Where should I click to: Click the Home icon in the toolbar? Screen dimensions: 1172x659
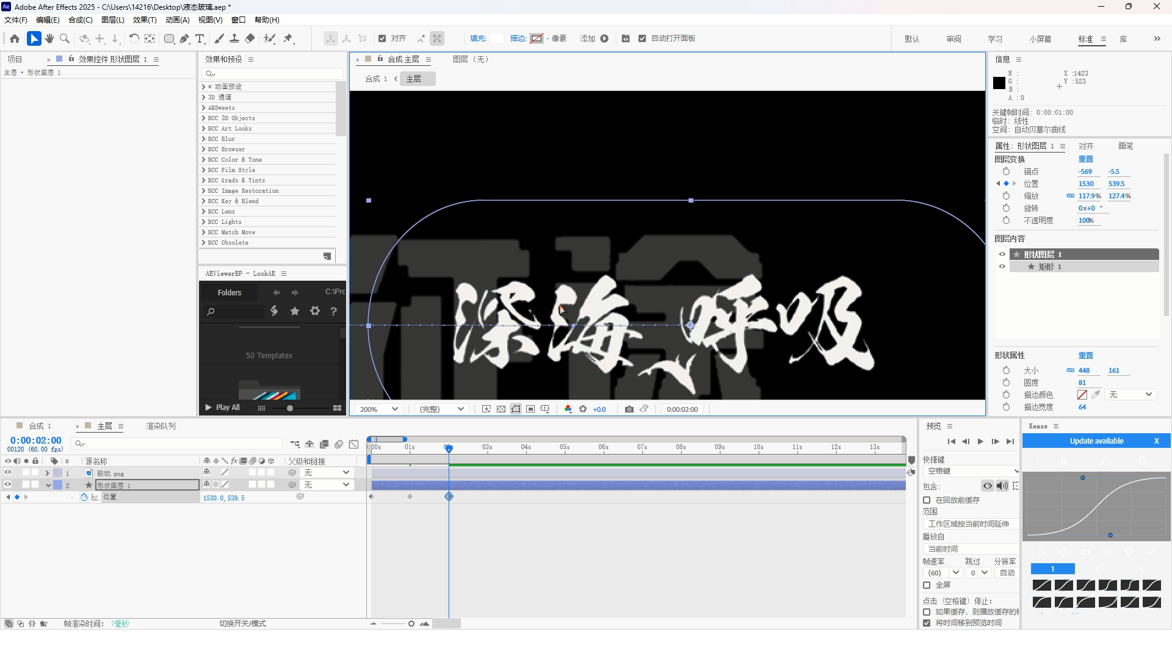pos(15,38)
